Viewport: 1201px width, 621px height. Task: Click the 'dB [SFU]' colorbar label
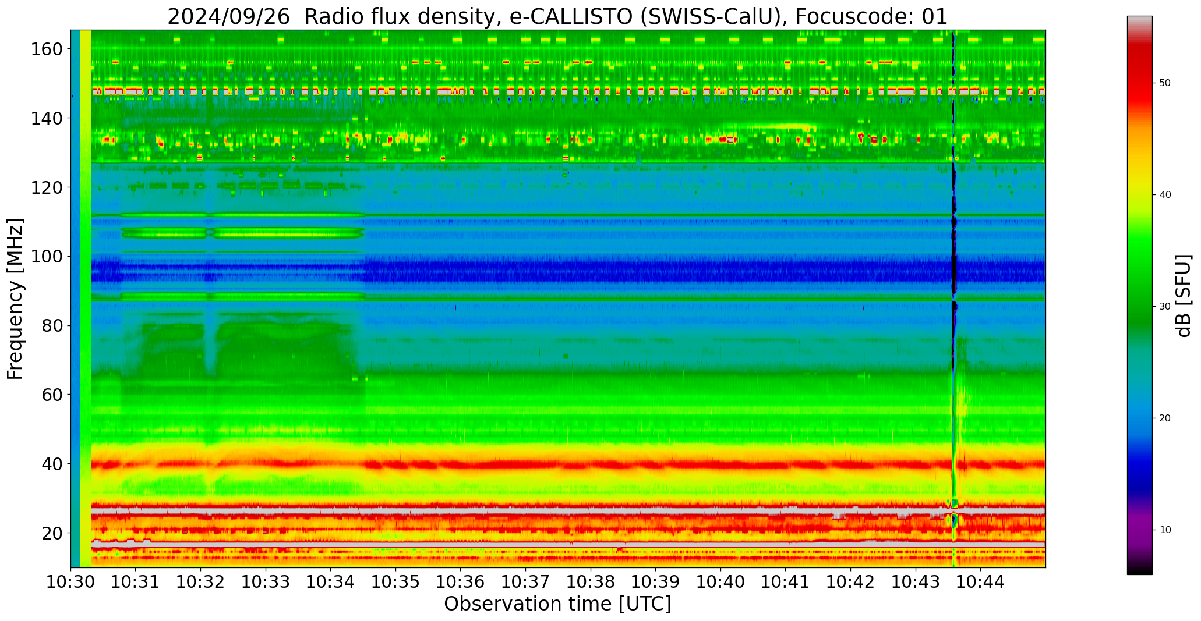pos(1184,296)
